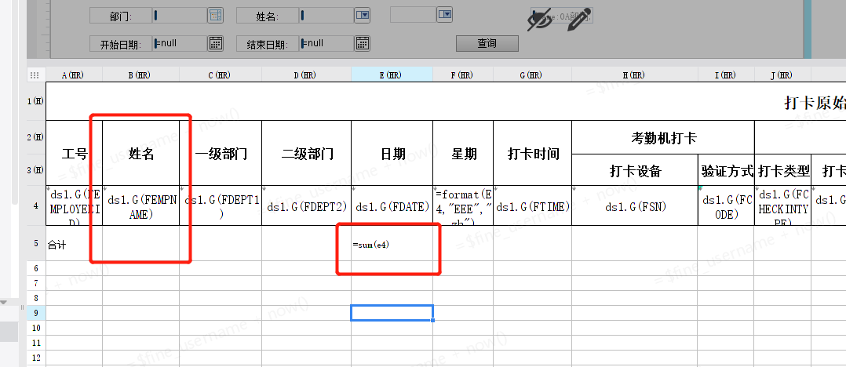
Task: Select the ds1.G(FSN) data cell
Action: 634,205
